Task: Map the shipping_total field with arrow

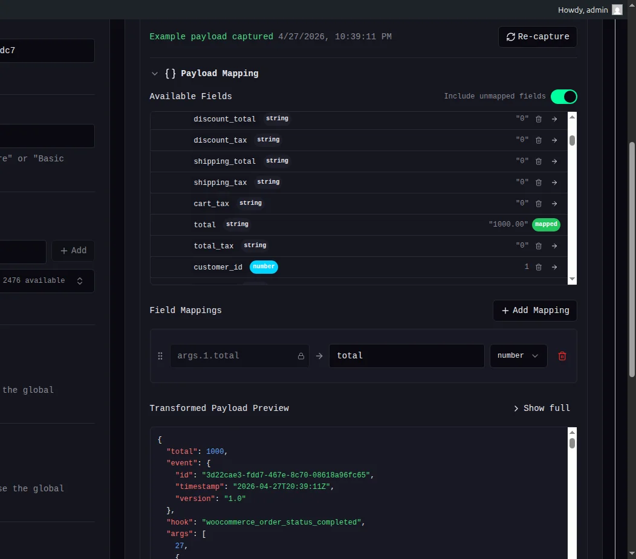Action: tap(554, 161)
